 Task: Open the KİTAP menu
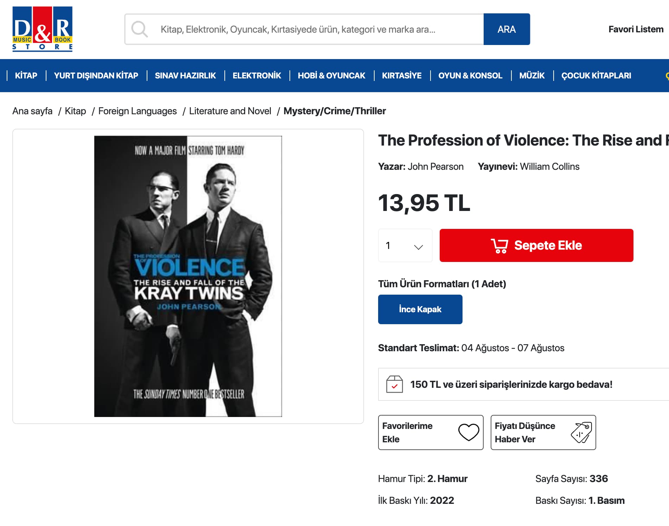[26, 76]
